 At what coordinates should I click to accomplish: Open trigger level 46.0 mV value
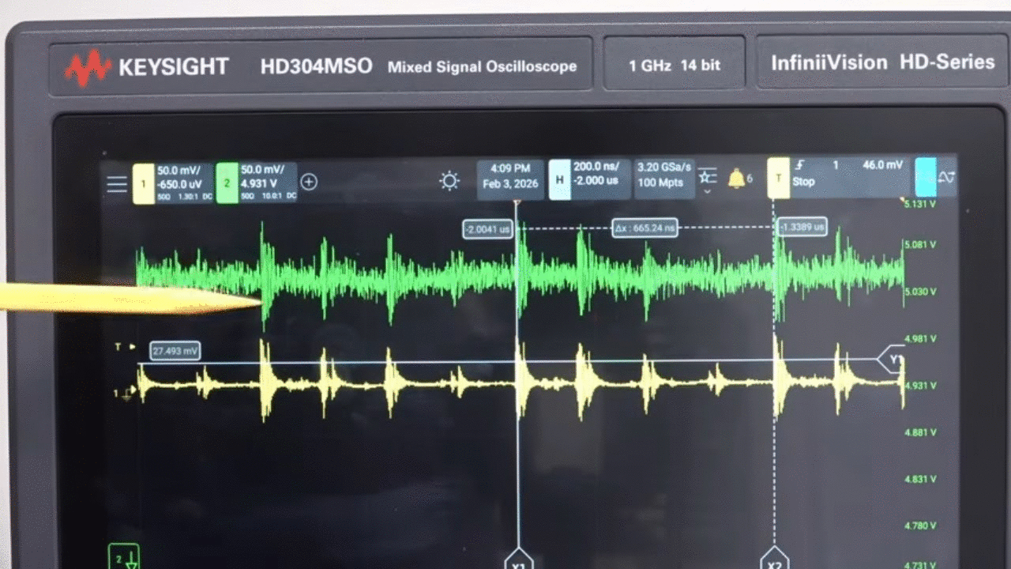click(x=882, y=165)
